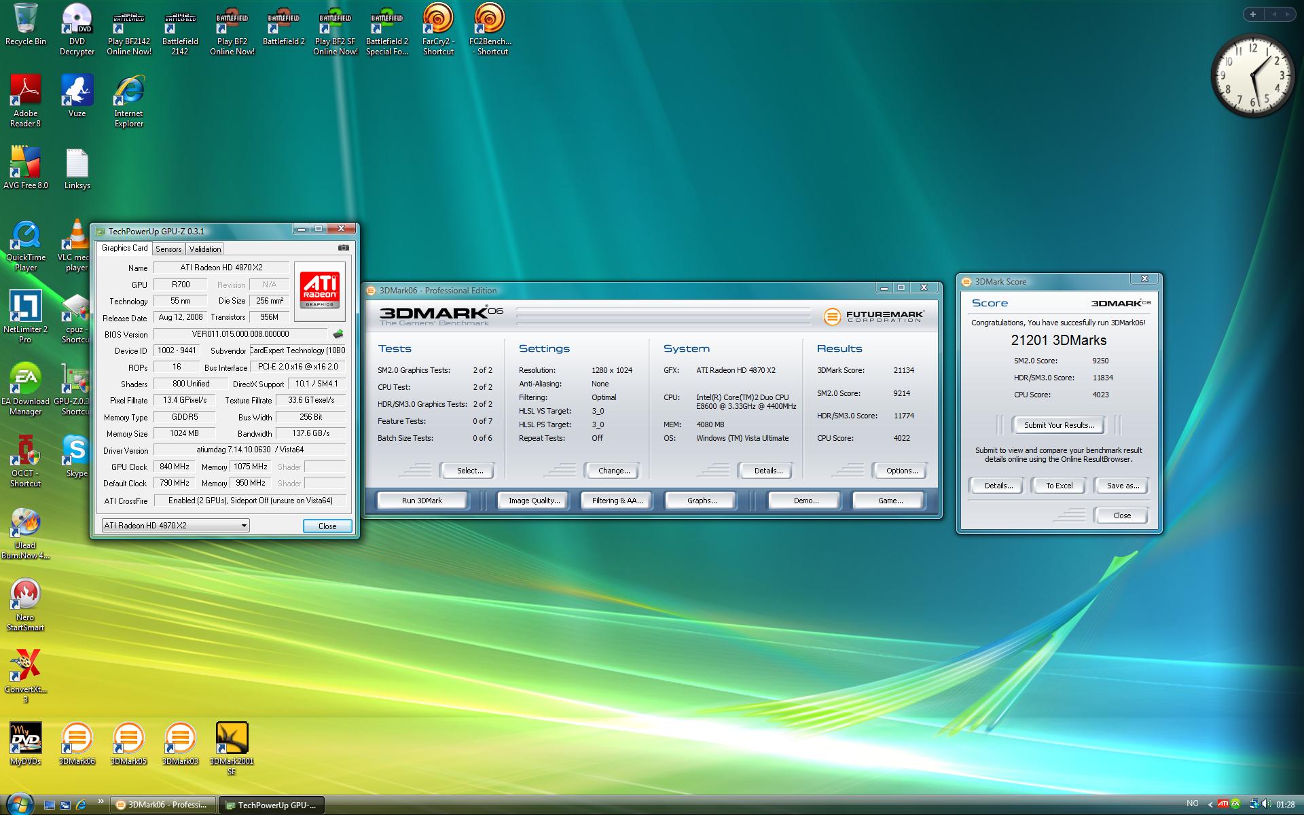
Task: Click the sidebar clock gadget
Action: (1253, 76)
